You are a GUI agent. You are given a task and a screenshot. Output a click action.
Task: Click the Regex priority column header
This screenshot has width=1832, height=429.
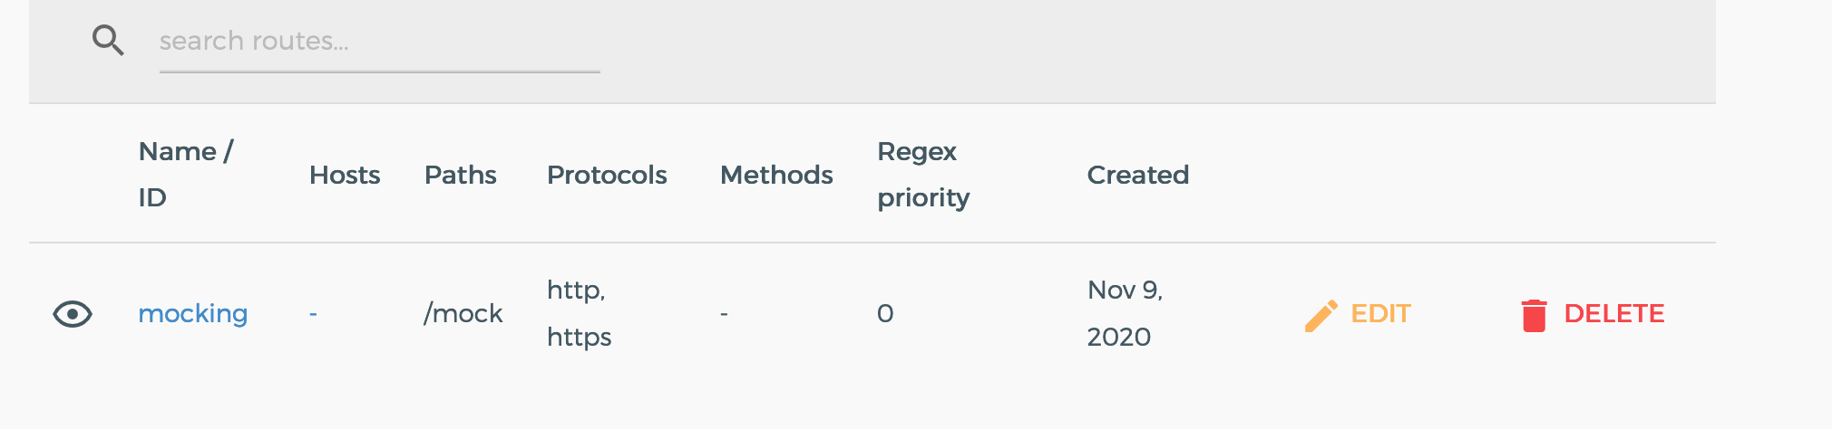pos(923,175)
